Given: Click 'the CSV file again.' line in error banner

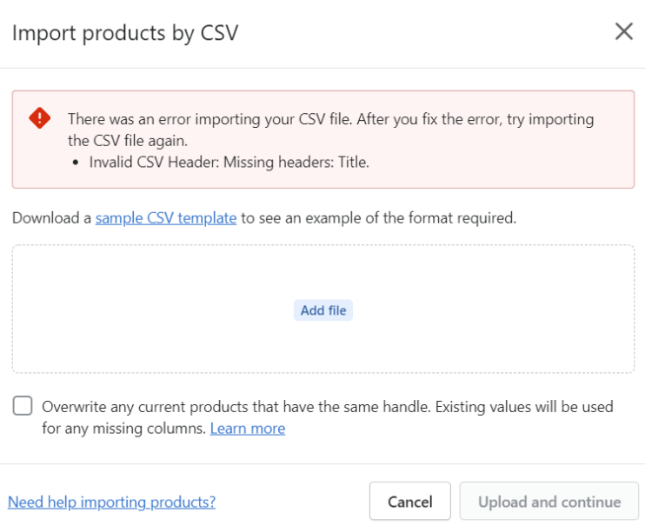Looking at the screenshot, I should point(128,141).
